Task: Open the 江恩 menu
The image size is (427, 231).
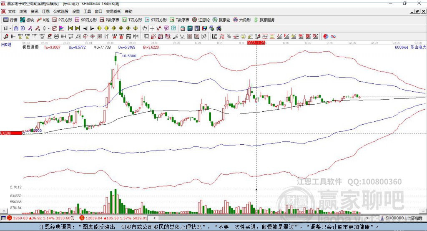Action: coord(45,12)
